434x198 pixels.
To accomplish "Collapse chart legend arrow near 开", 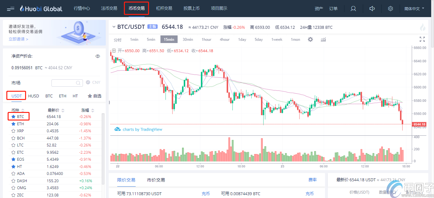I will 113,51.
